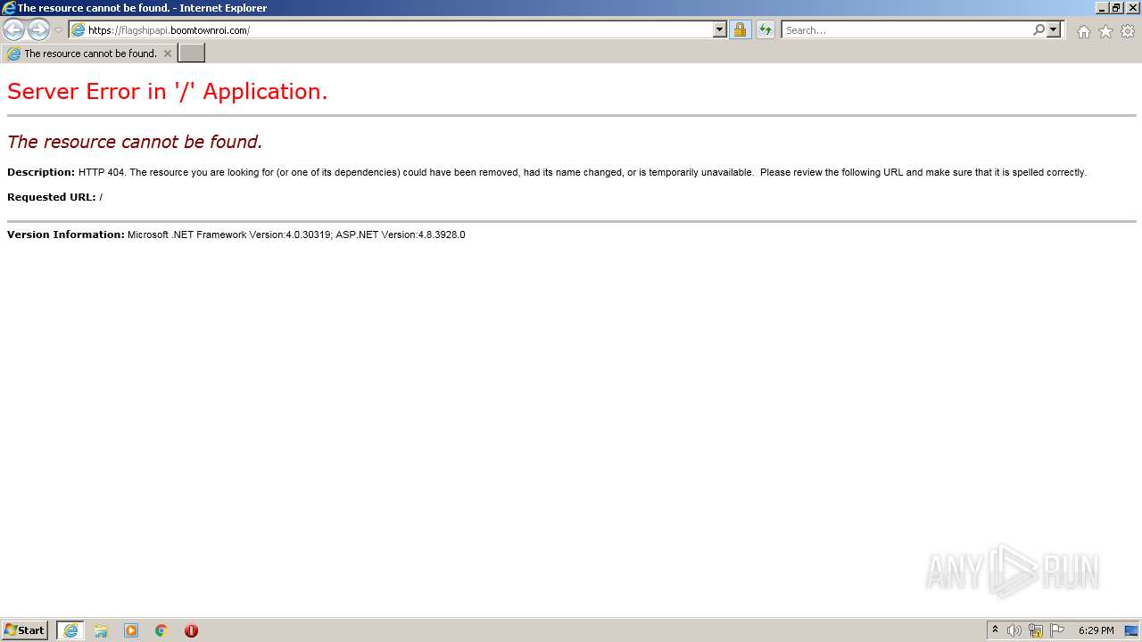Expand the address bar autocomplete dropdown
The height and width of the screenshot is (642, 1142).
click(720, 30)
